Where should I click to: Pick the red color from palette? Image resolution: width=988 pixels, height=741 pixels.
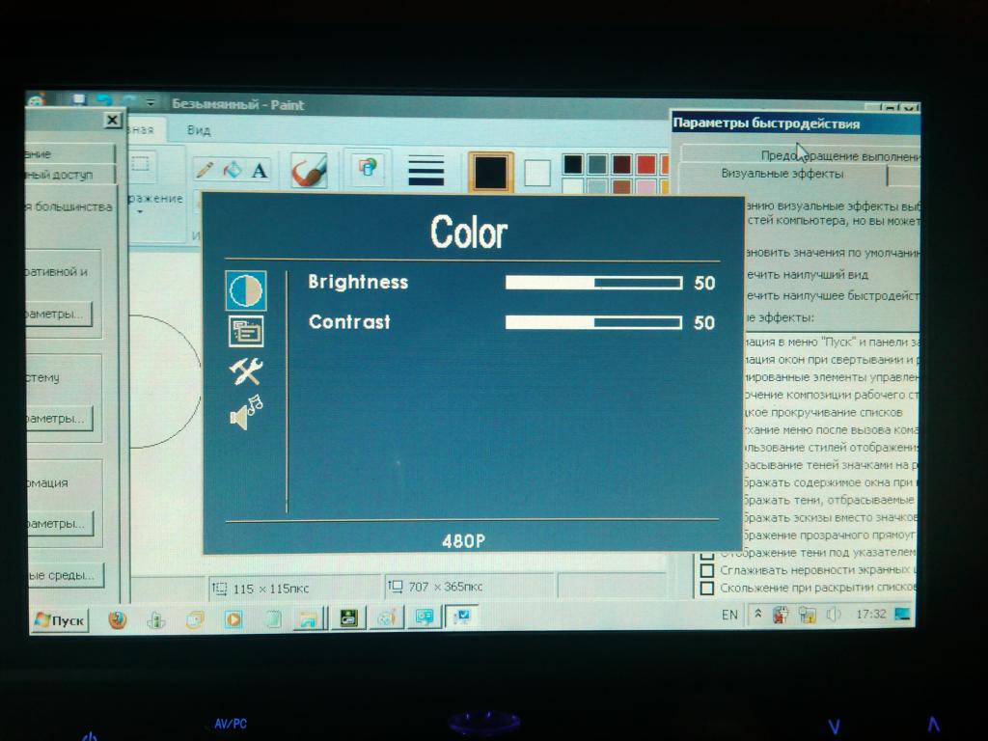645,165
